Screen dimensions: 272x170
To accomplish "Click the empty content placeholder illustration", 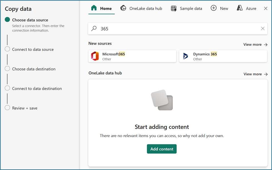I will [x=162, y=100].
